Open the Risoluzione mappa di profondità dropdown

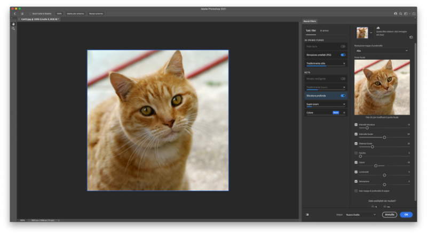point(382,51)
